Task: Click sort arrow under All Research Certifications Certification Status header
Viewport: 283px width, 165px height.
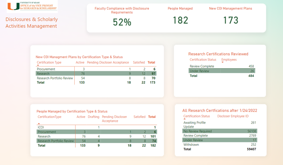Action: tap(184, 119)
